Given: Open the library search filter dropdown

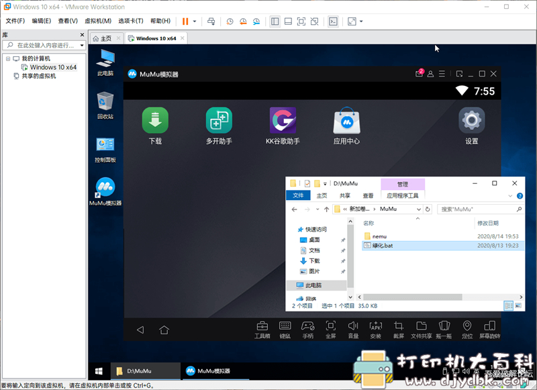Looking at the screenshot, I should pyautogui.click(x=82, y=45).
